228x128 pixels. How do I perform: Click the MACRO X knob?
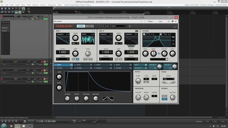159,66
